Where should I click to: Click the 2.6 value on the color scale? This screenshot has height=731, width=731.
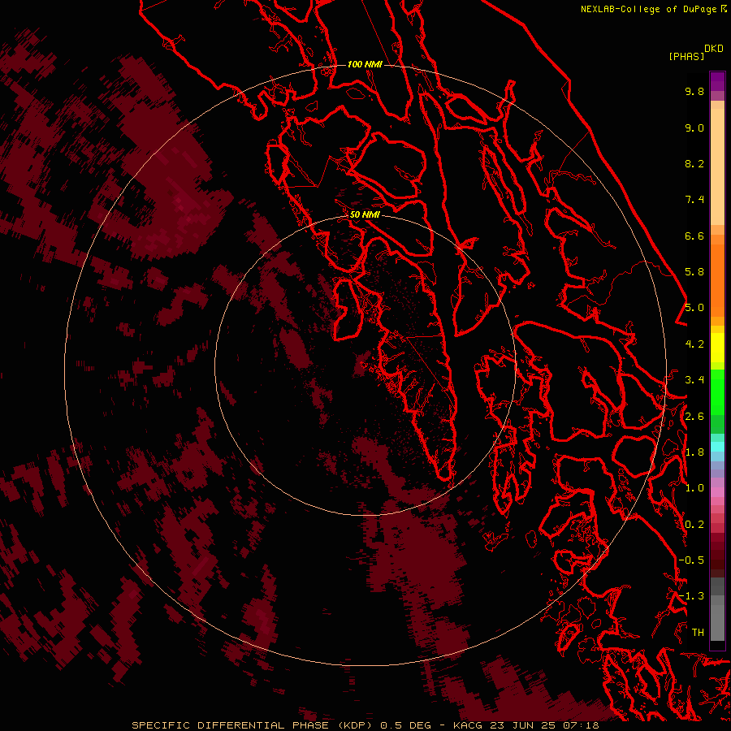pos(694,416)
